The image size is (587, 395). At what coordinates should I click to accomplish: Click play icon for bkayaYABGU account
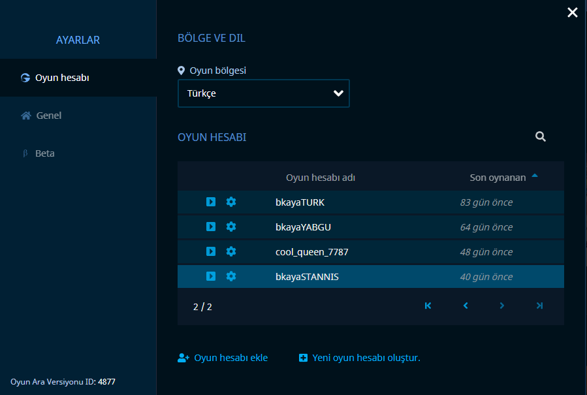tap(211, 227)
